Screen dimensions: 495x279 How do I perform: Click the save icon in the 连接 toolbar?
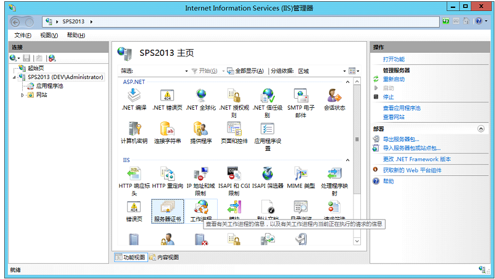[x=26, y=58]
